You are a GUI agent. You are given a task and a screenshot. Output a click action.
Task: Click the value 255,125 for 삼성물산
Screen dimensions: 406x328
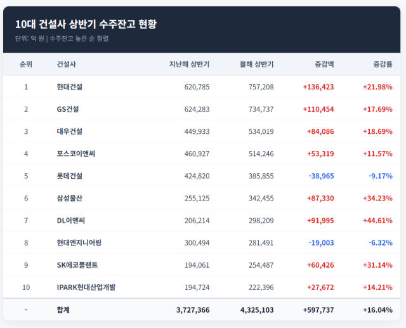[x=197, y=198]
